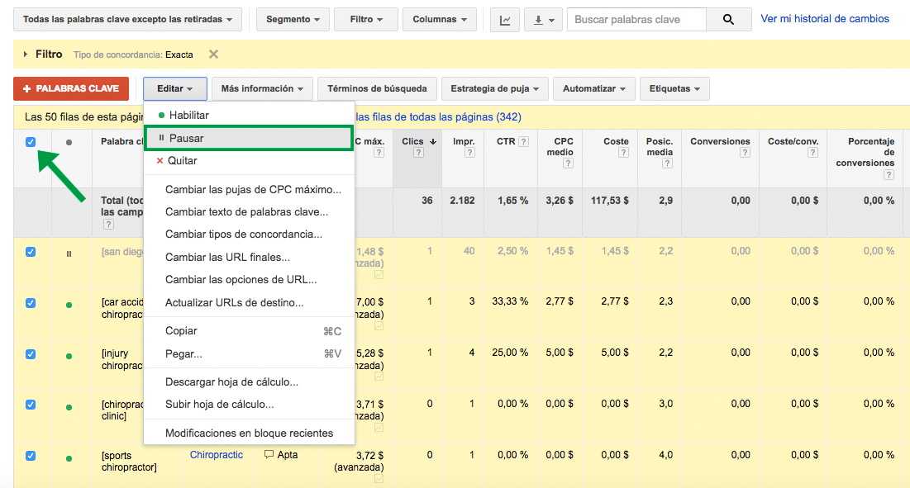Choose Quitar in the Editar menu
This screenshot has height=488, width=910.
(249, 160)
